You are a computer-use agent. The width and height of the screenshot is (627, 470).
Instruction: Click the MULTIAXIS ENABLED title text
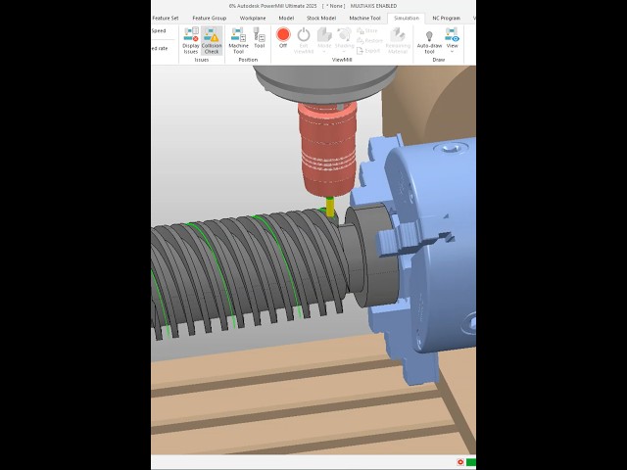[x=373, y=6]
